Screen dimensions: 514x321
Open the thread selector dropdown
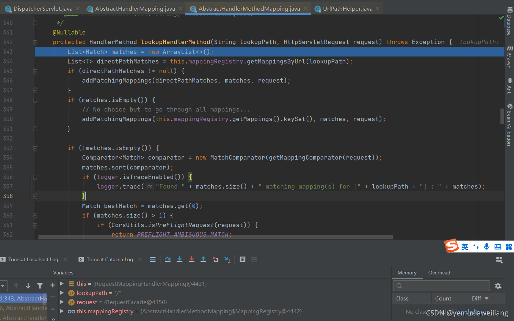[3, 286]
